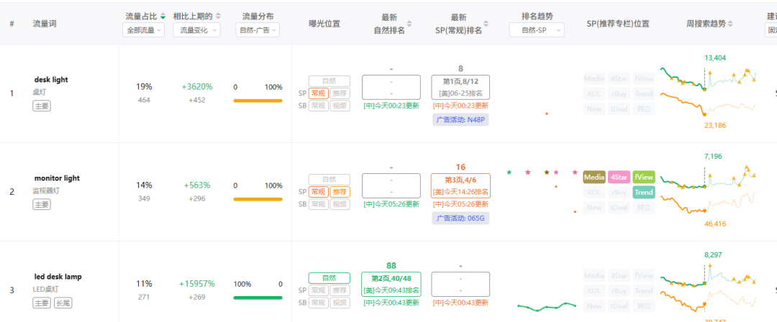
Task: Click the fView badge for desk light
Action: pos(644,78)
